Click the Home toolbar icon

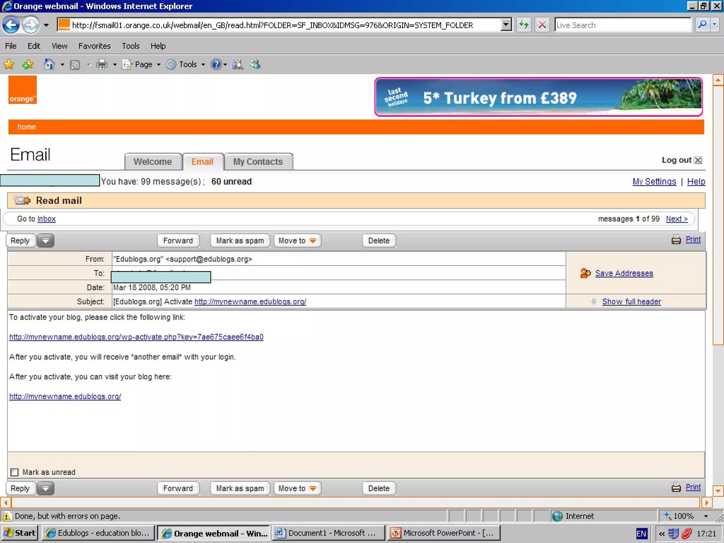(49, 64)
